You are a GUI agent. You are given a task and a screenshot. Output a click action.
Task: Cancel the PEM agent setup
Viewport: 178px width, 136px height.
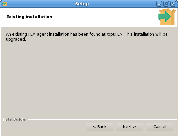tap(159, 127)
